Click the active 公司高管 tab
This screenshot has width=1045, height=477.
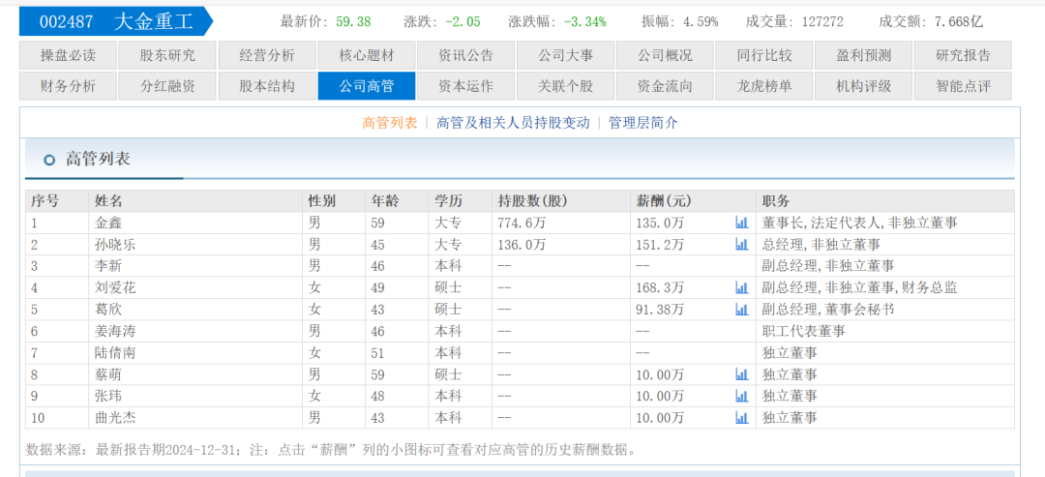click(x=367, y=86)
